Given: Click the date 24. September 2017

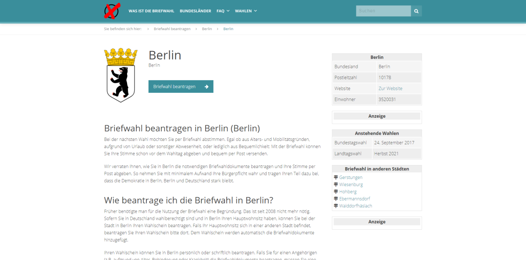Looking at the screenshot, I should [x=394, y=143].
